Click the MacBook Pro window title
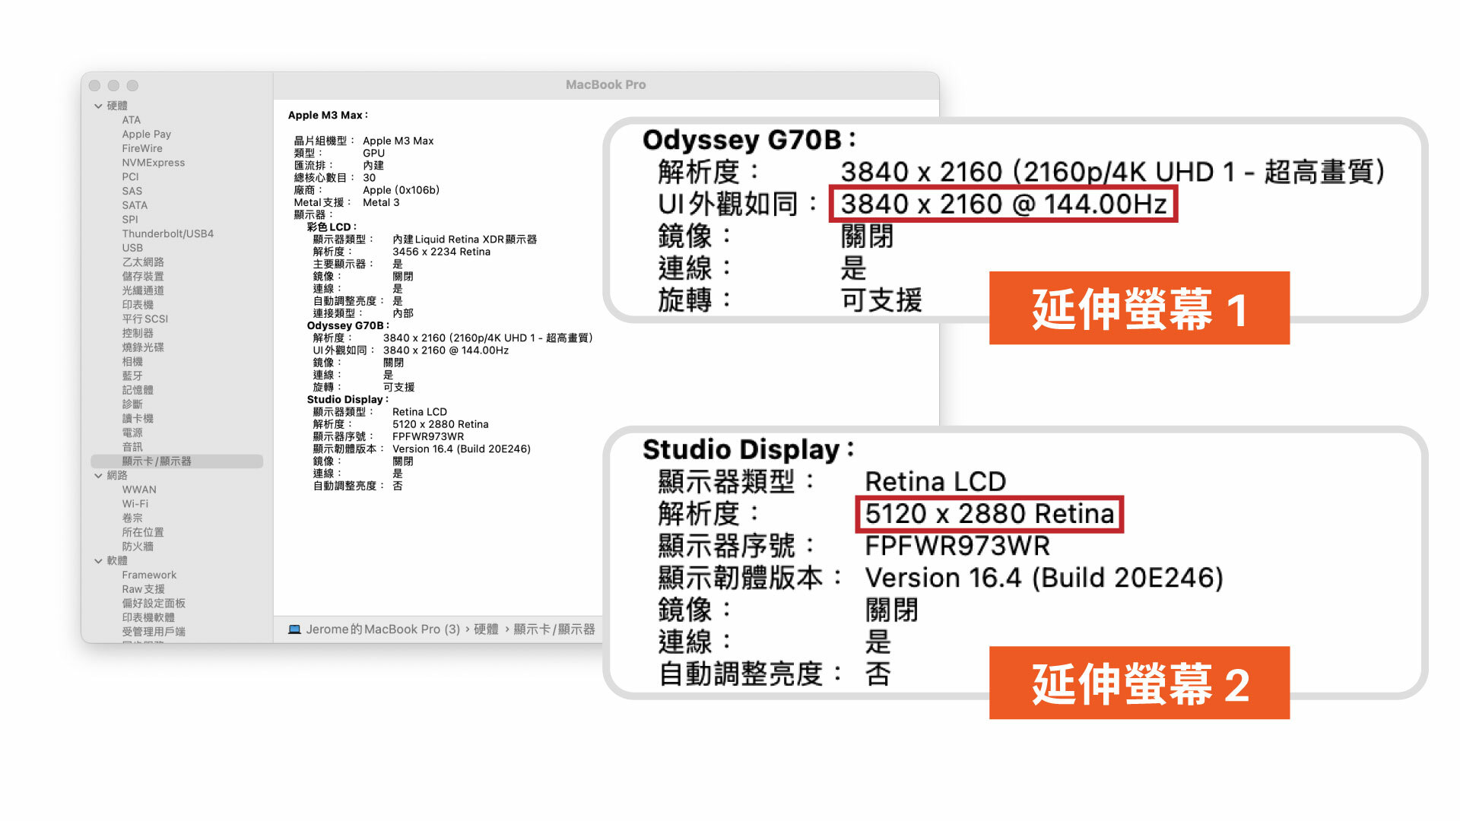Viewport: 1460px width, 821px height. coord(605,85)
